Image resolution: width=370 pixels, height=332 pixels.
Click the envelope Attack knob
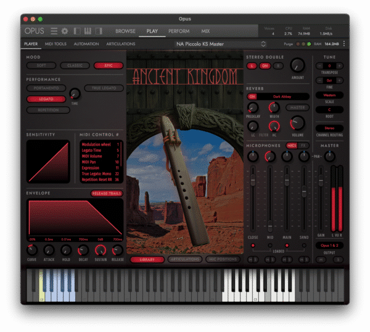pyautogui.click(x=49, y=251)
